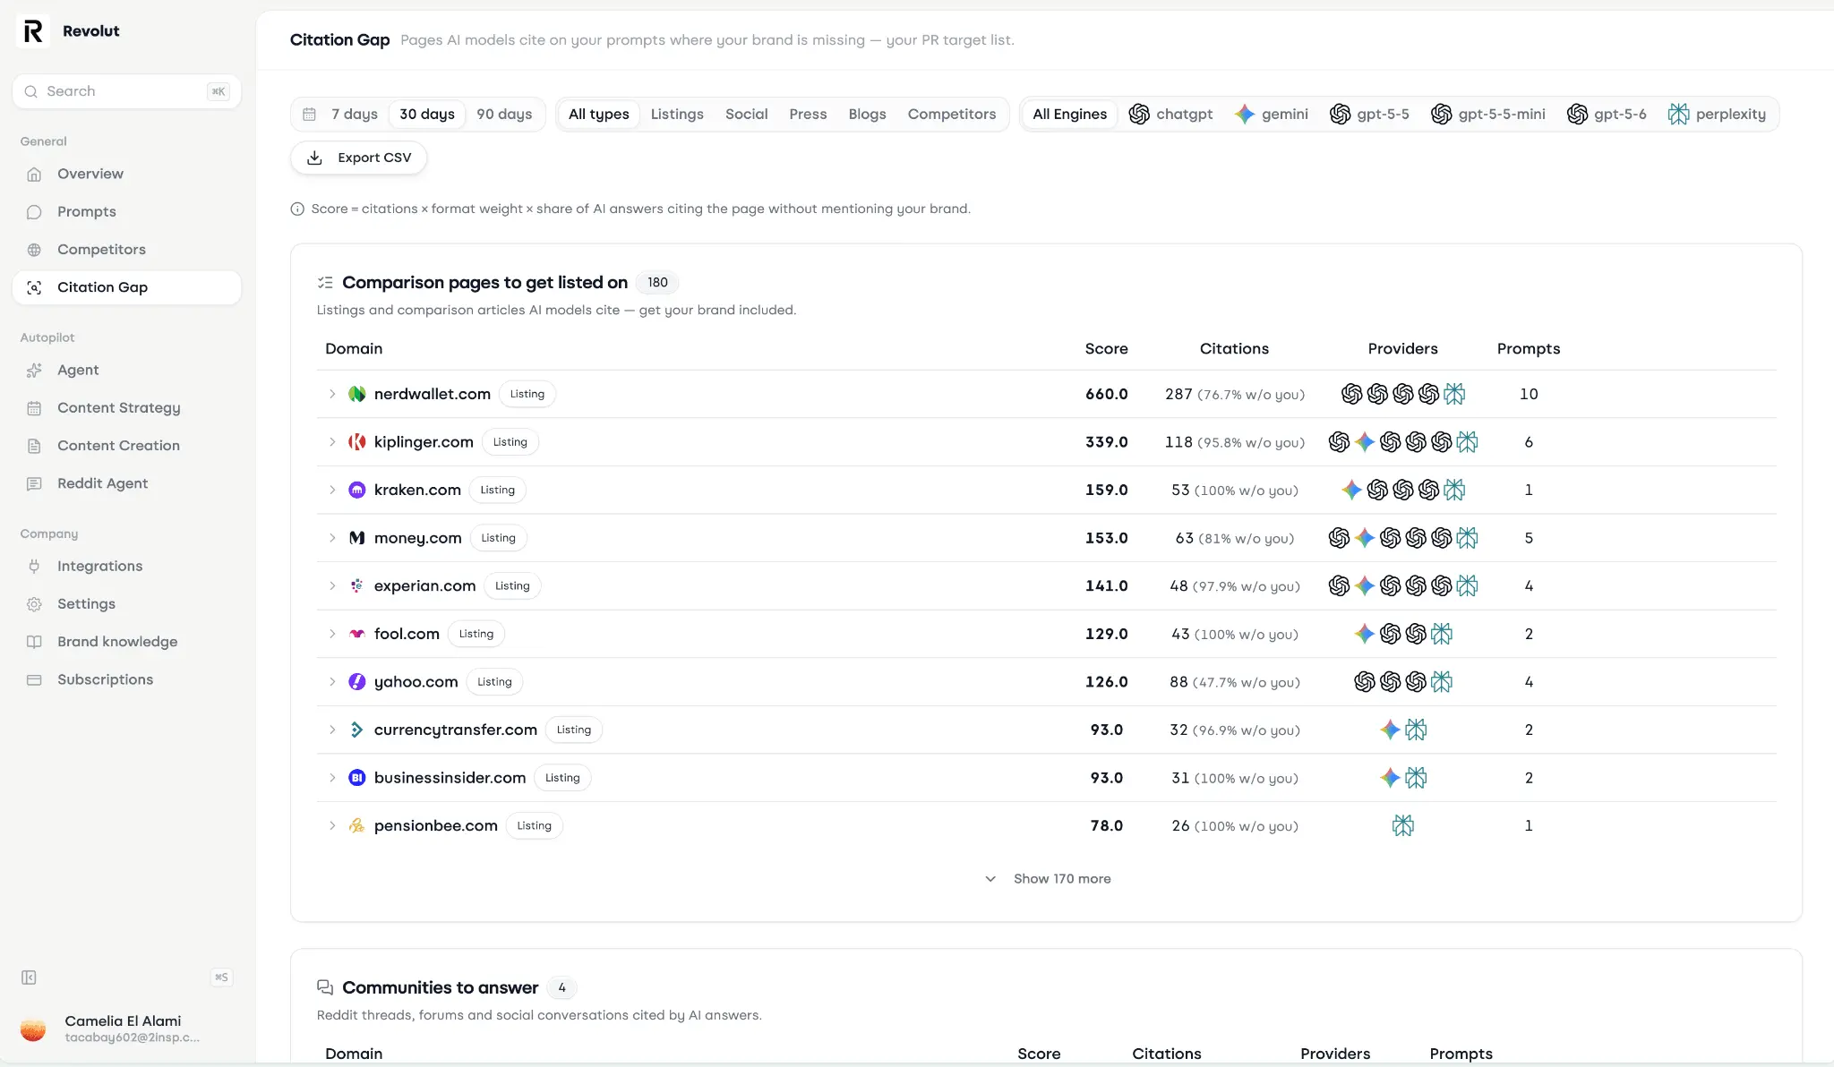
Task: Click the Settings gear icon
Action: 34,604
